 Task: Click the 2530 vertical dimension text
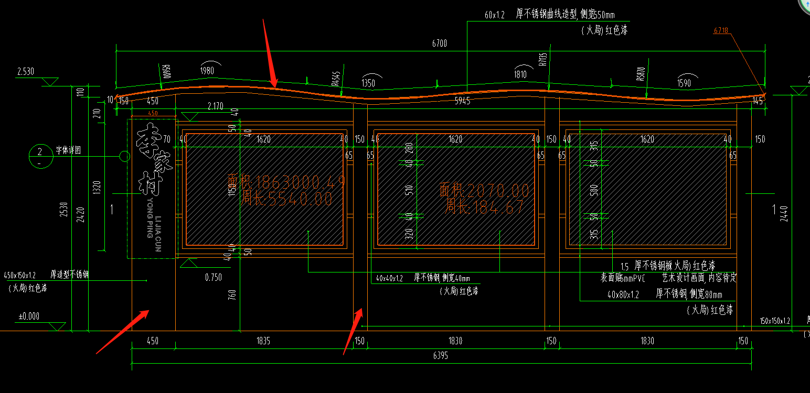click(63, 209)
